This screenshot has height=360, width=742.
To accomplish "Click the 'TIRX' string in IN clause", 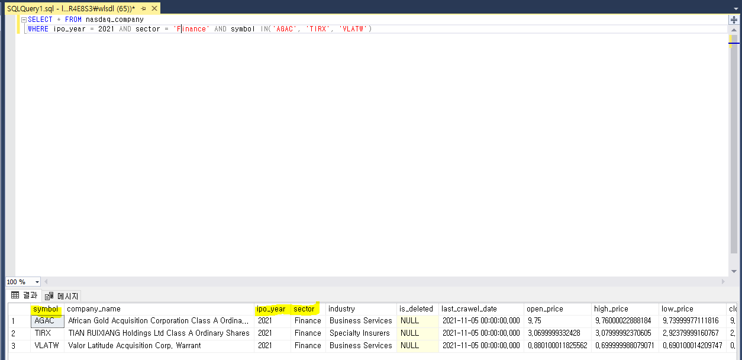I will pyautogui.click(x=318, y=29).
